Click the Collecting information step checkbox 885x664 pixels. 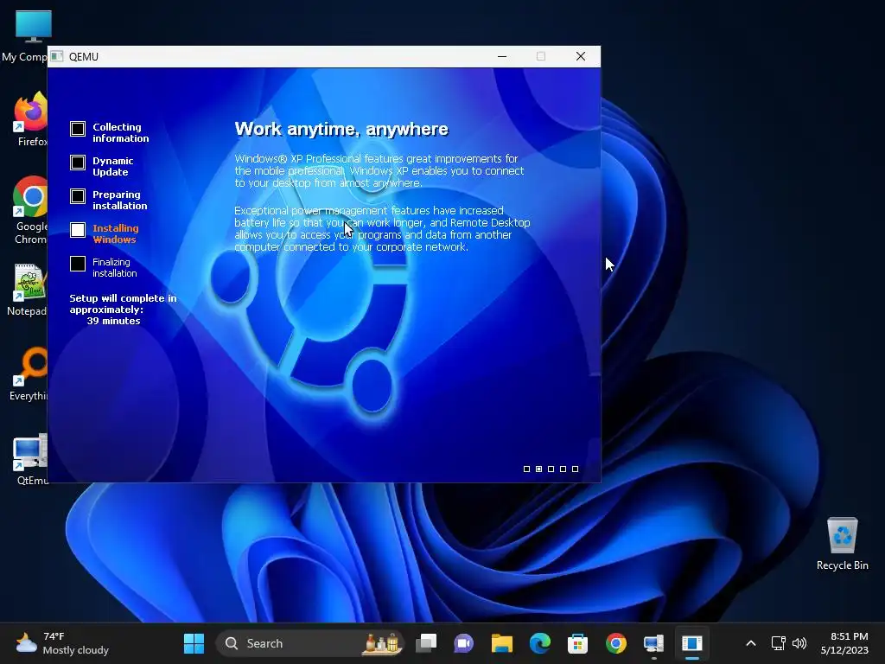tap(78, 129)
